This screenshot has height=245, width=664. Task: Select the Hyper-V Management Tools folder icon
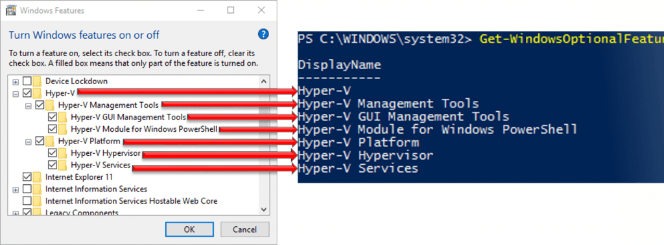(x=50, y=105)
